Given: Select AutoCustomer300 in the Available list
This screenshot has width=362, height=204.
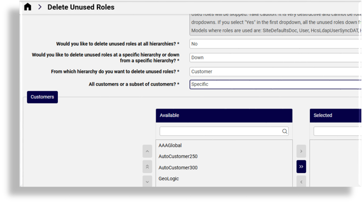Looking at the screenshot, I should (x=178, y=167).
